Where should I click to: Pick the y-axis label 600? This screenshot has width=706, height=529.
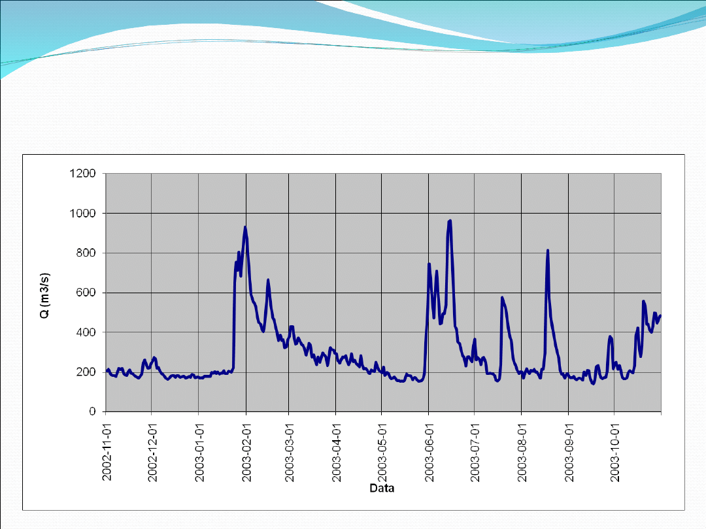[86, 293]
